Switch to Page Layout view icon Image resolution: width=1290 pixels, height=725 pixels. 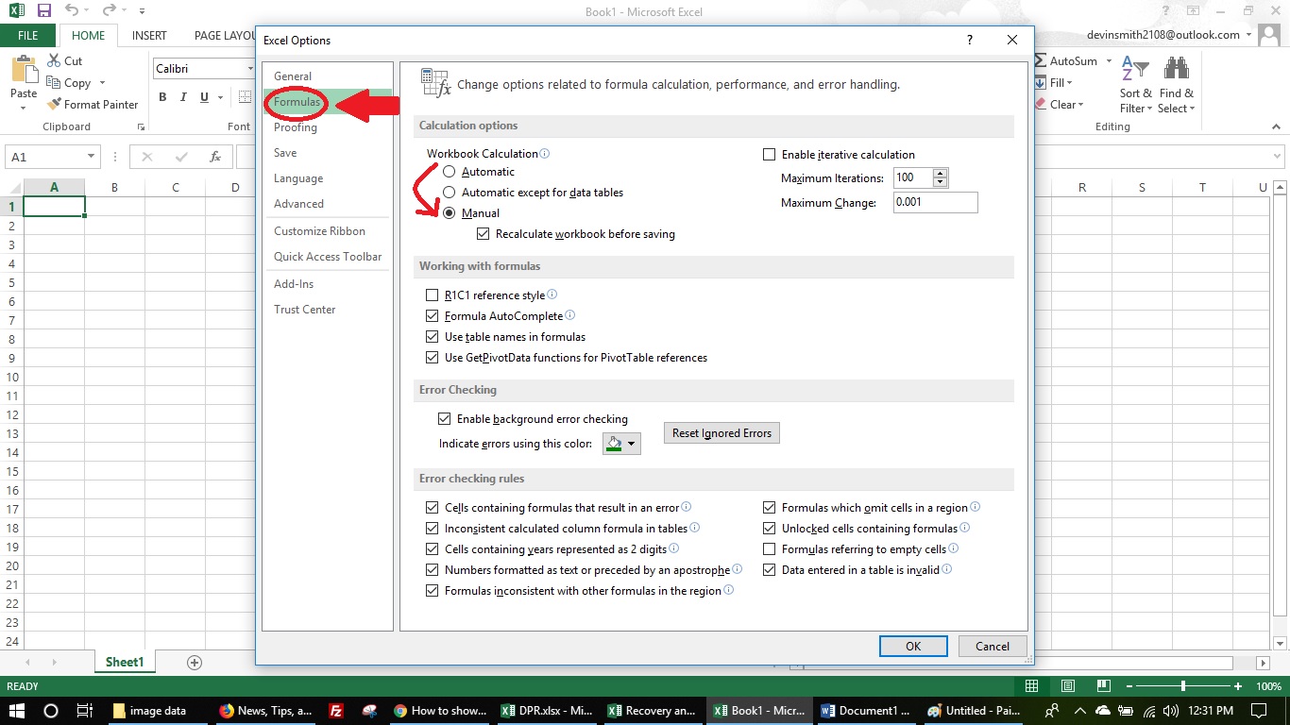(x=1067, y=686)
